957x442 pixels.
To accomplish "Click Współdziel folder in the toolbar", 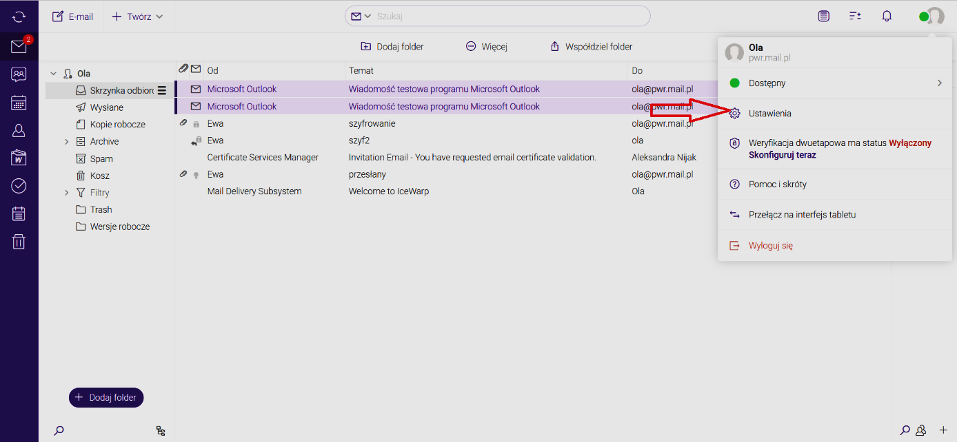I will pos(591,47).
